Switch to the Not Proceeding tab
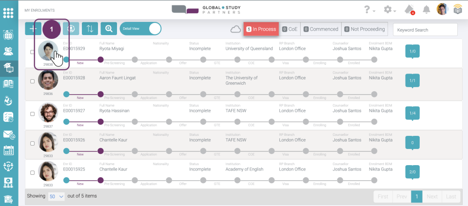The height and width of the screenshot is (206, 468). pyautogui.click(x=364, y=29)
